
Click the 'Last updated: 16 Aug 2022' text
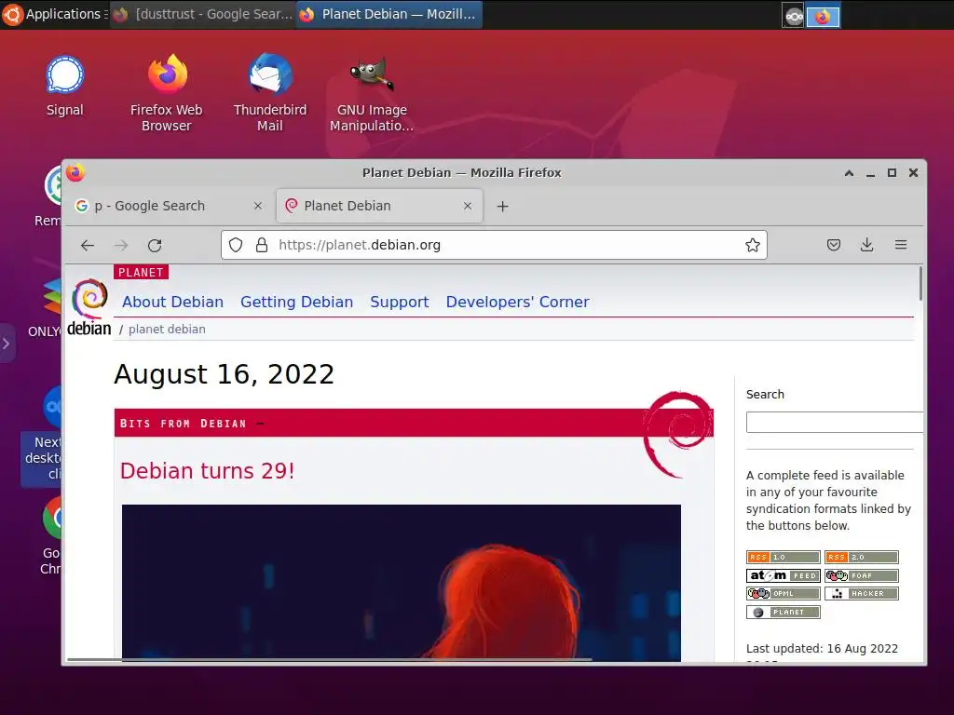(x=822, y=649)
